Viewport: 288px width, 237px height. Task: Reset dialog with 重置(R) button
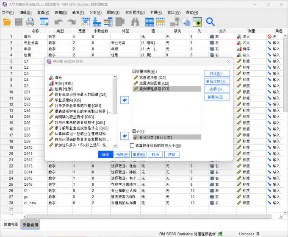coord(138,154)
